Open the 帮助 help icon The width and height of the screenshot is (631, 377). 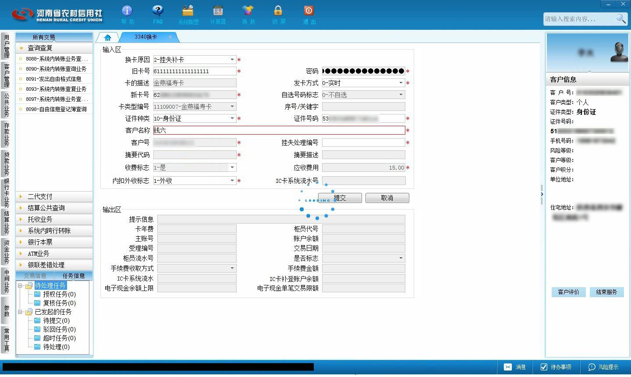[x=127, y=14]
